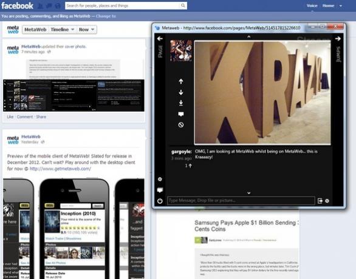Open the iPhone mobile client preview image
The width and height of the screenshot is (356, 279).
74,229
